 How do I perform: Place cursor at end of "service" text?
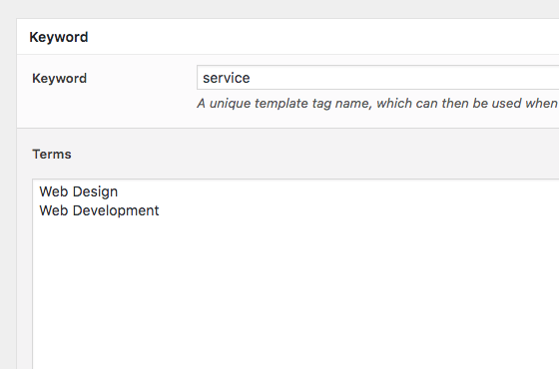pos(251,78)
